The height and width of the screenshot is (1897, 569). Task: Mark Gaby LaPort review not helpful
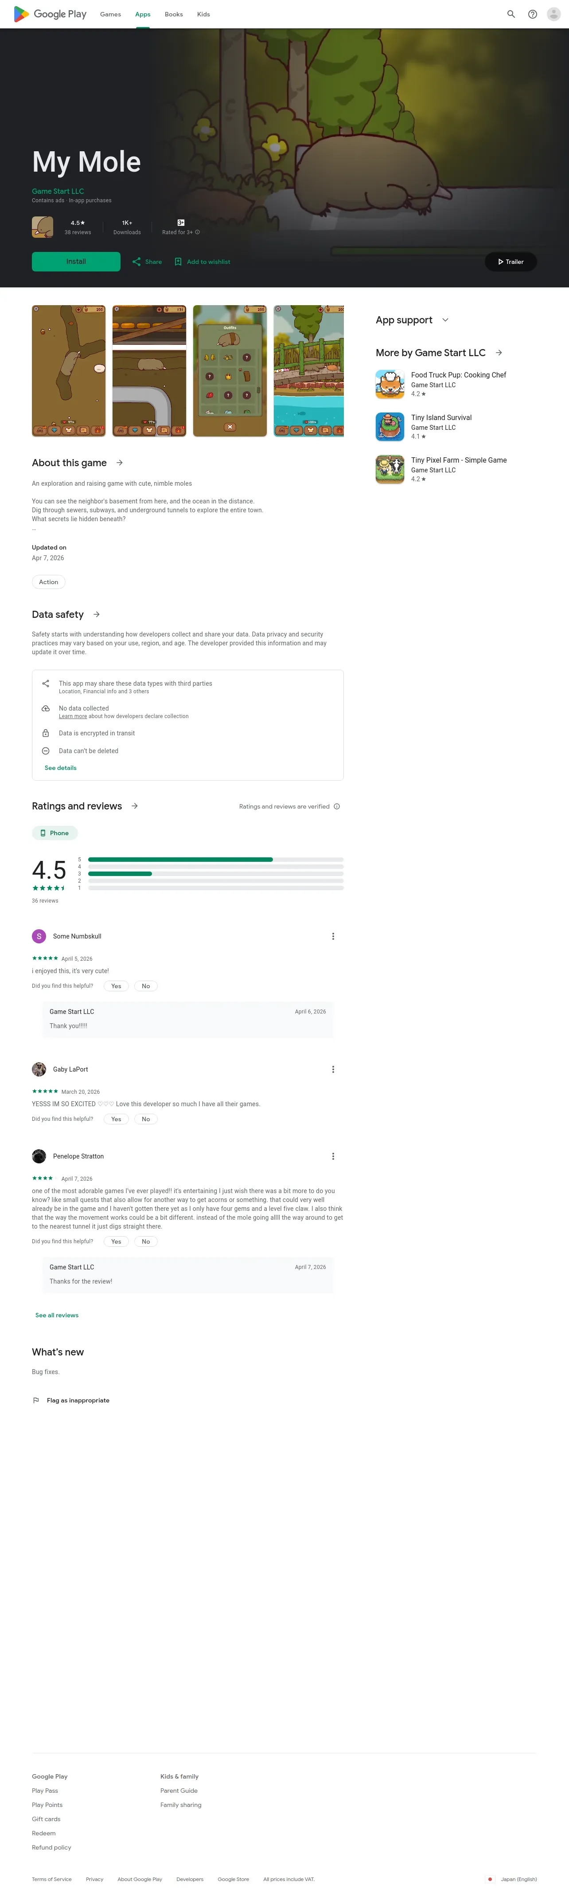point(146,1118)
